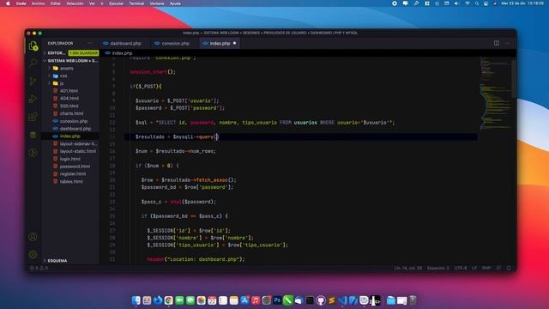Open the Selección menu
The height and width of the screenshot is (309, 549).
75,3
